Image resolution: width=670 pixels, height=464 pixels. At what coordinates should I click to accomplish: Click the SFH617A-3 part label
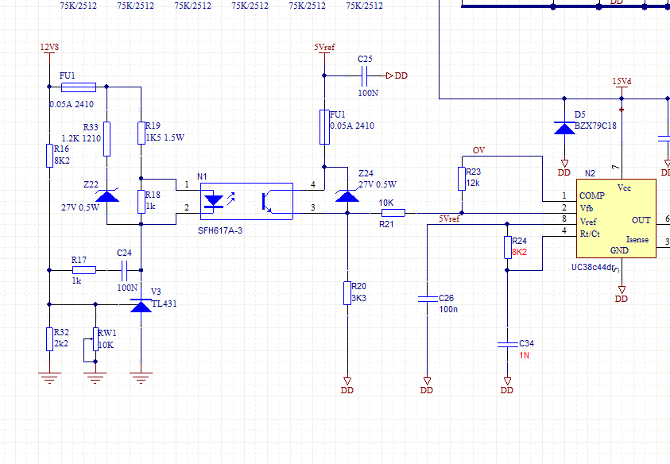click(x=220, y=230)
